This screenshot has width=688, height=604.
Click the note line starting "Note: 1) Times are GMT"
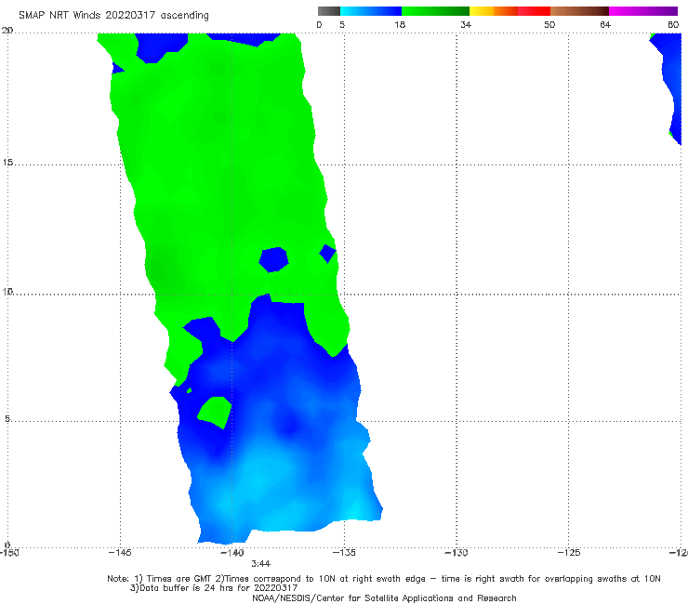tap(384, 579)
